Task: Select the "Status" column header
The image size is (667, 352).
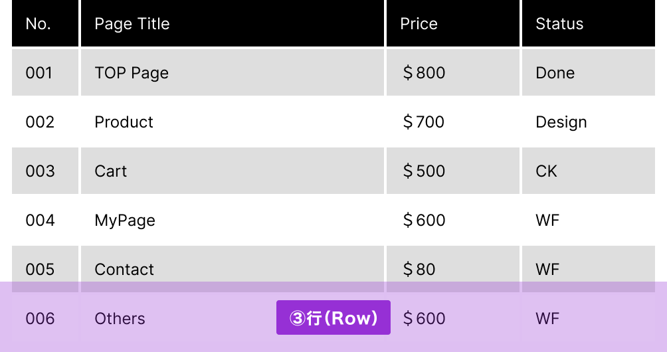Action: [559, 24]
